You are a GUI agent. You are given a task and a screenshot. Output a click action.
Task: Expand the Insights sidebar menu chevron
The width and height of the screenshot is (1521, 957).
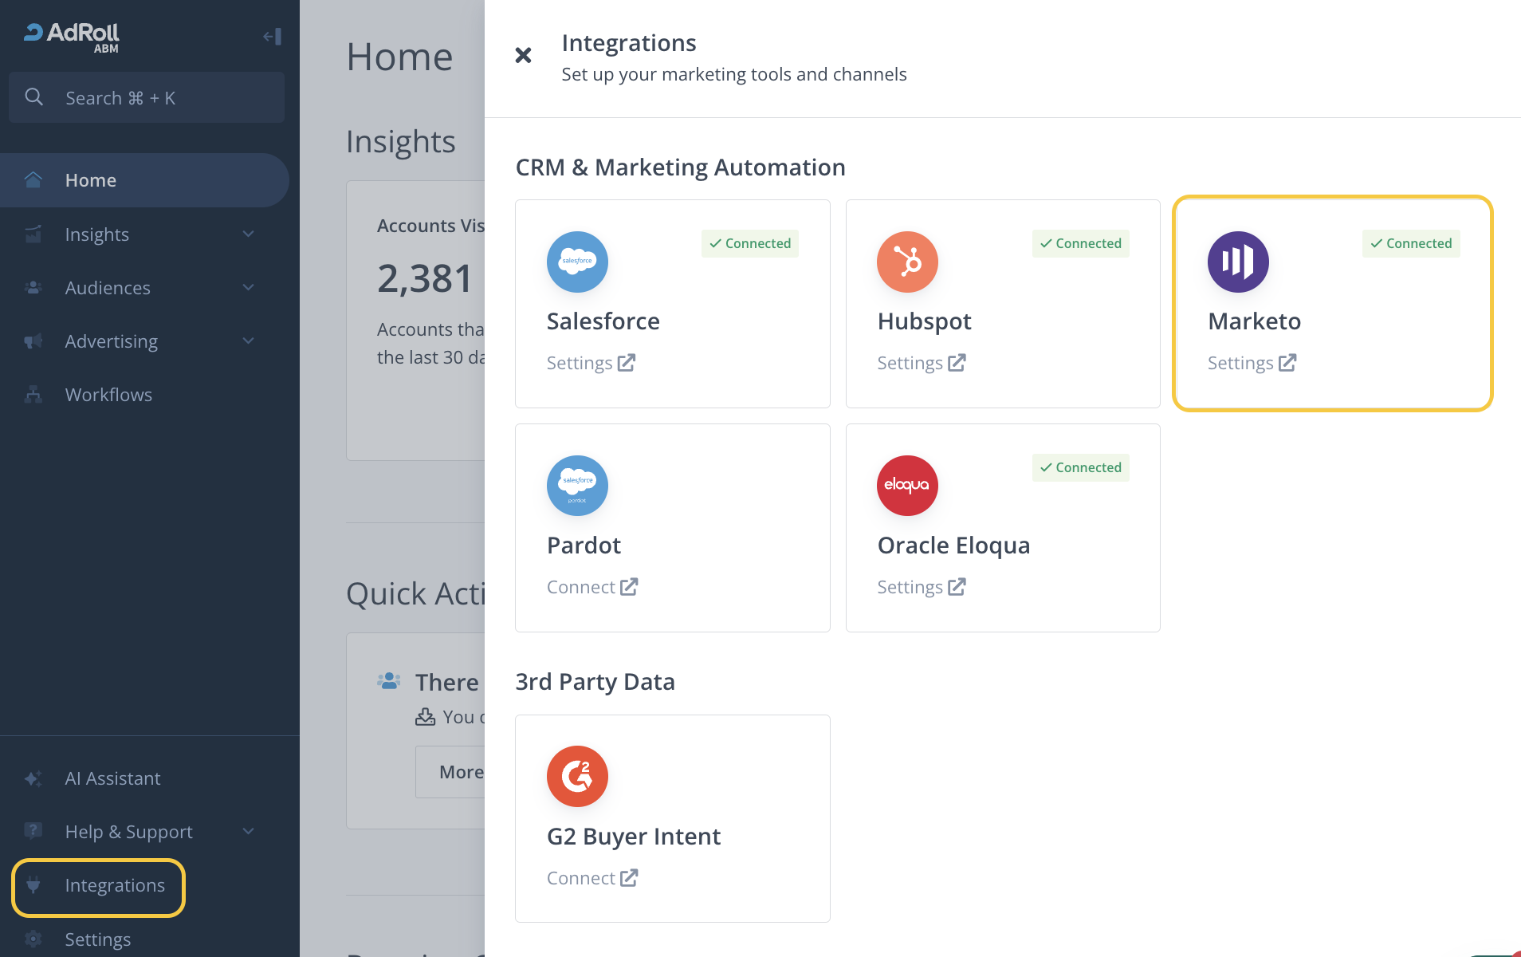(x=249, y=234)
